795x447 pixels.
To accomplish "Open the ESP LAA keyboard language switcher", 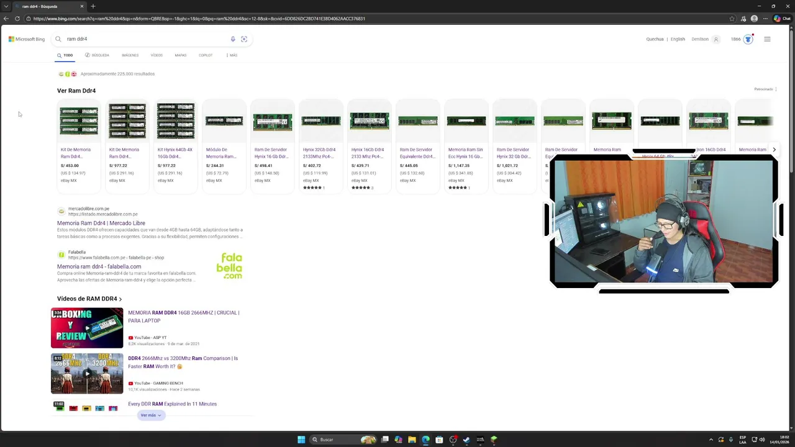I will pos(743,440).
